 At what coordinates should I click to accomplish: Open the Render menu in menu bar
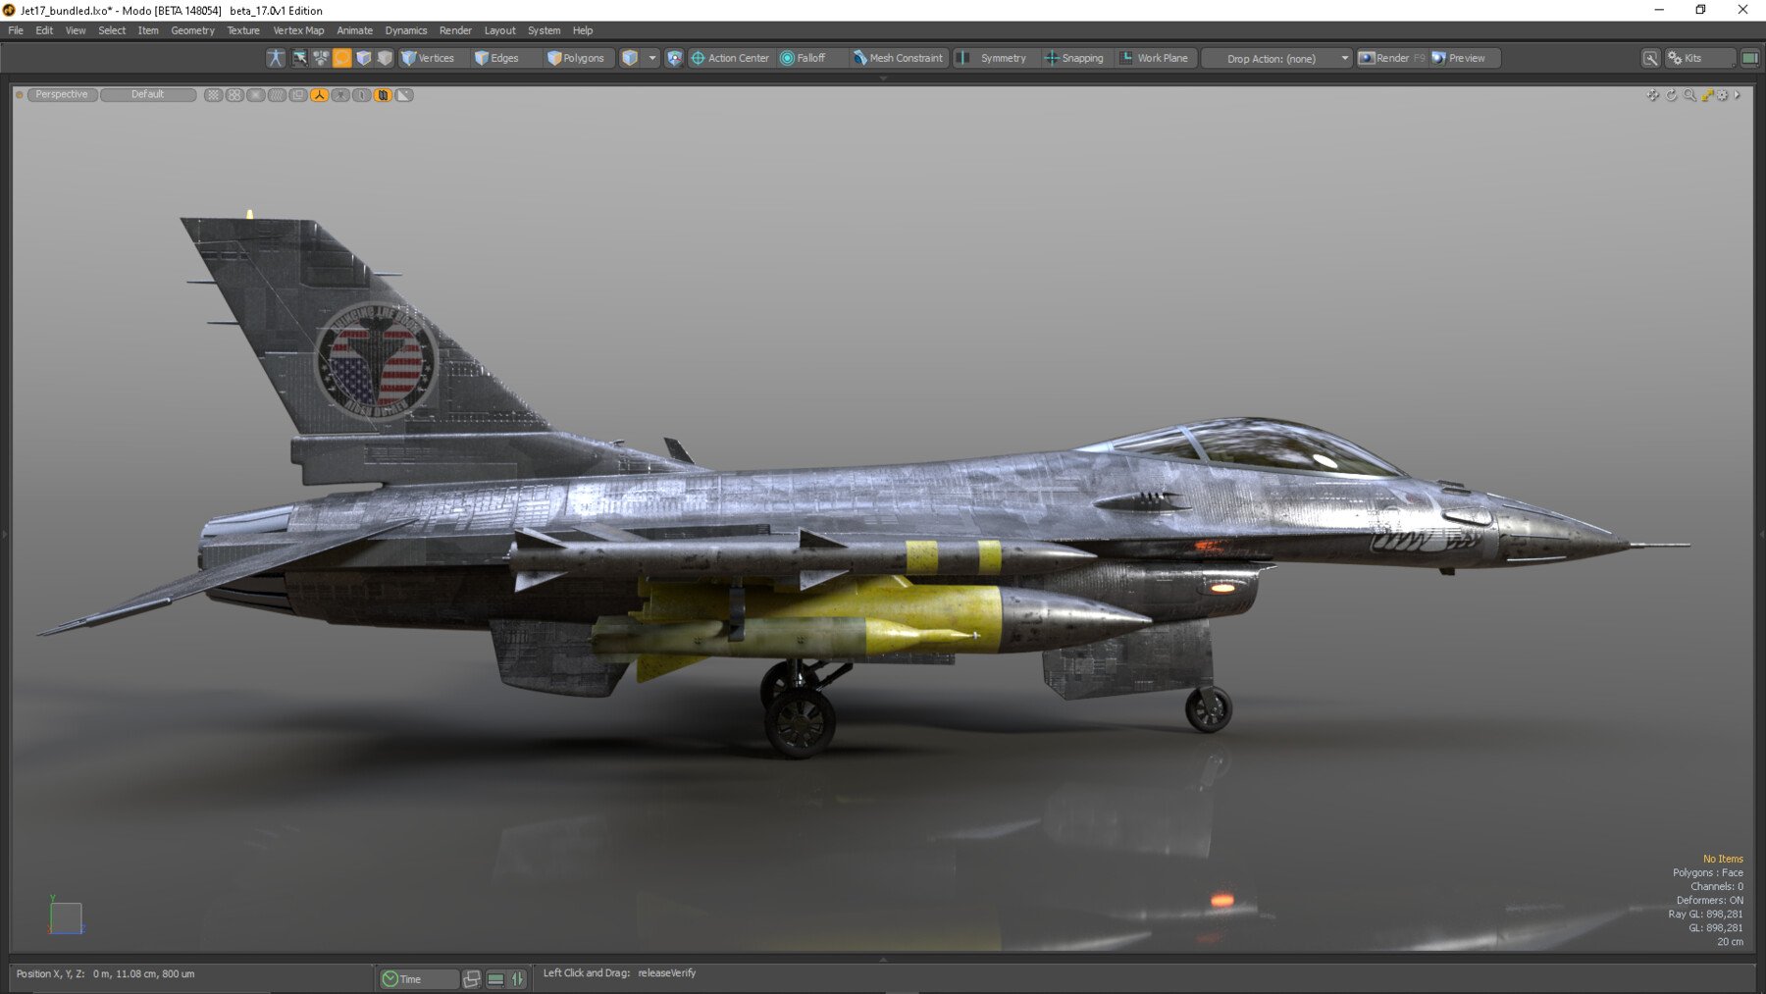455,30
